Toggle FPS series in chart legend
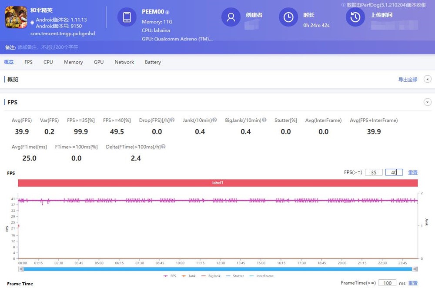 click(170, 276)
